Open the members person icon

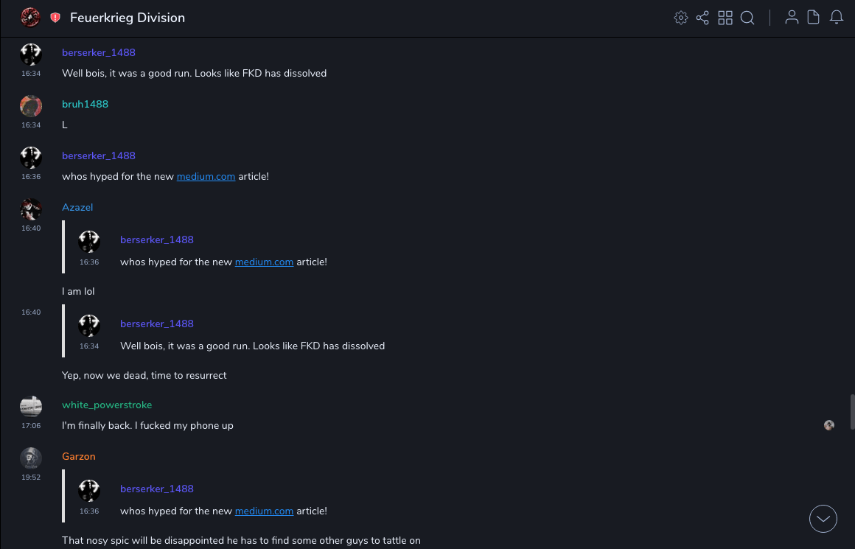(792, 18)
